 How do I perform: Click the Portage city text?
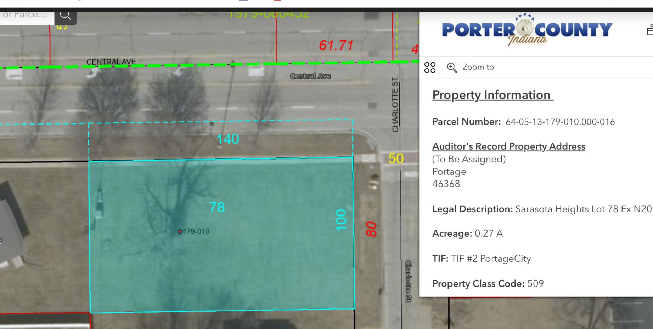[x=449, y=172]
